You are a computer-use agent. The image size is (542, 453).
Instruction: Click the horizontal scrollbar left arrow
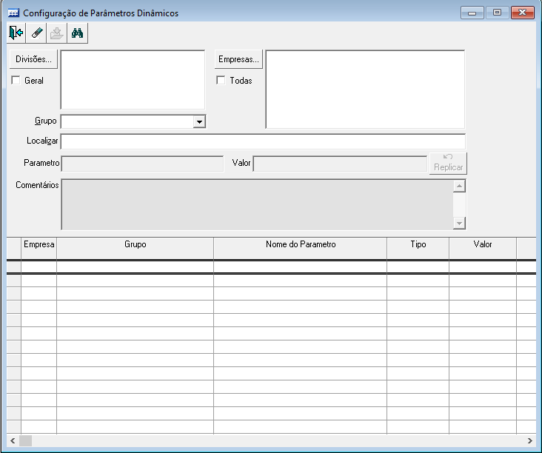point(13,440)
